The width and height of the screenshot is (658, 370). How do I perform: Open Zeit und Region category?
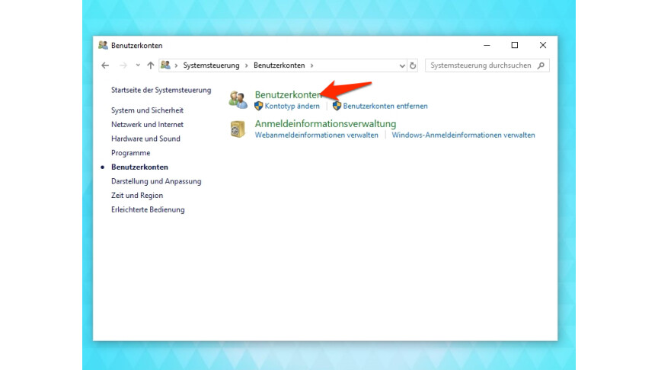click(137, 196)
